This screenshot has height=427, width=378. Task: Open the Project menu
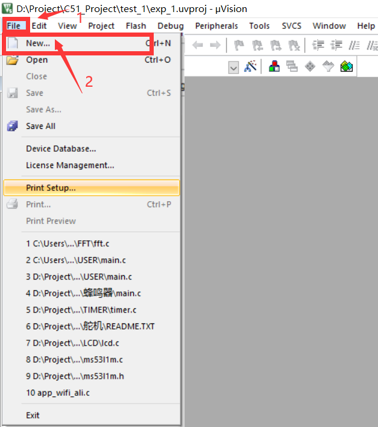tap(101, 26)
